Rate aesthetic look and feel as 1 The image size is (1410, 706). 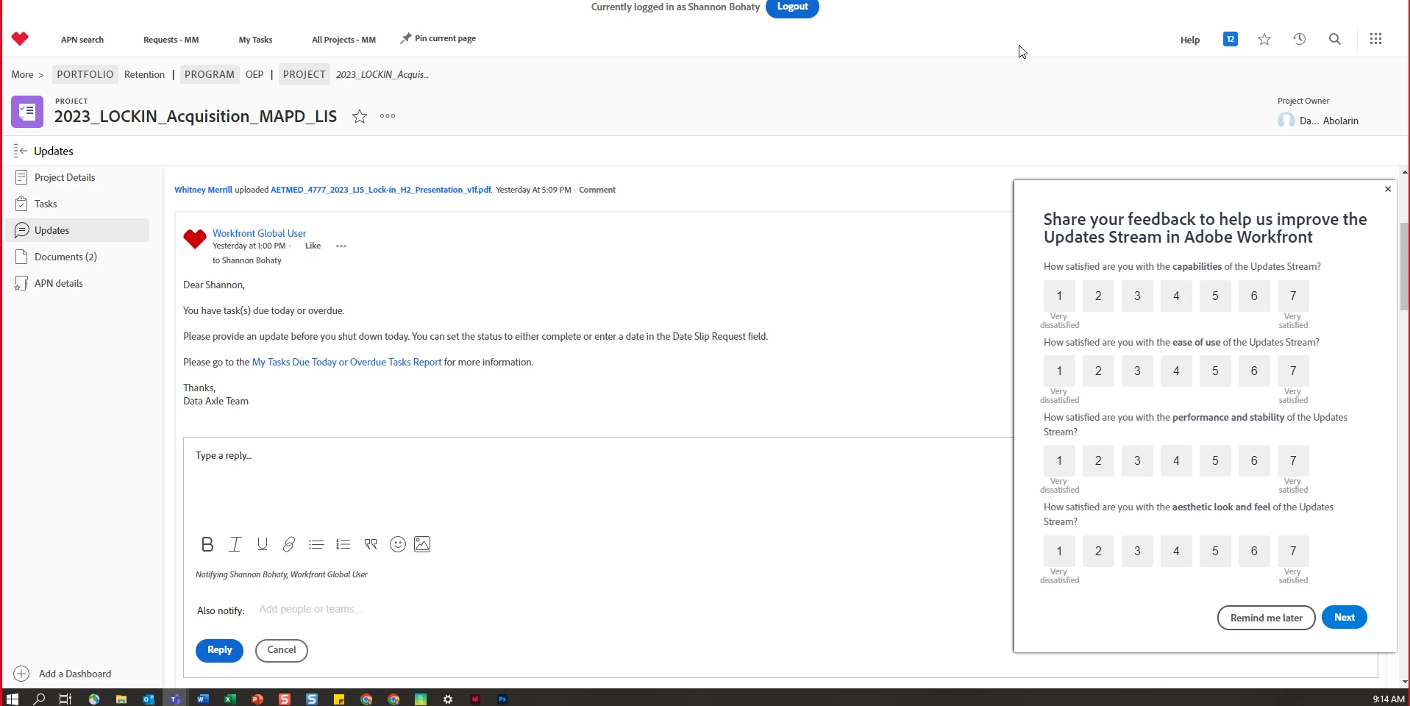pyautogui.click(x=1059, y=551)
